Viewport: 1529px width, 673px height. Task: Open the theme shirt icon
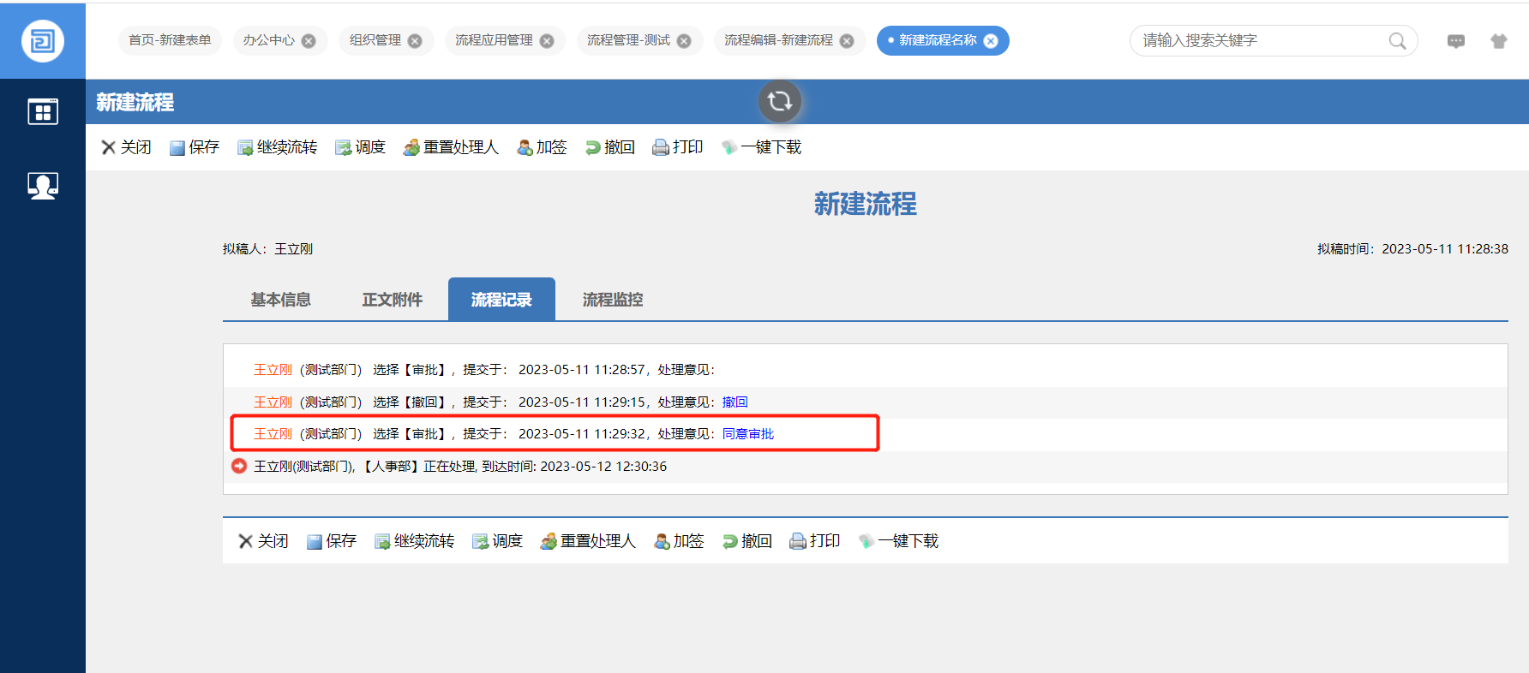click(x=1498, y=41)
